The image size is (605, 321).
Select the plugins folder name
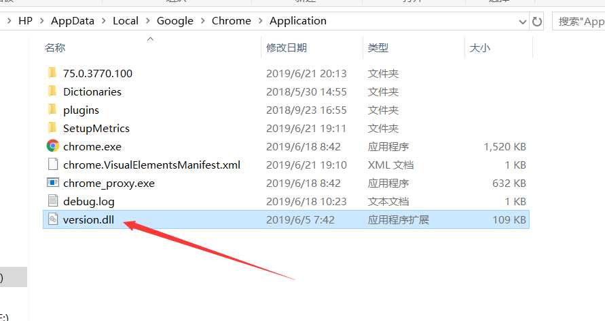[81, 110]
